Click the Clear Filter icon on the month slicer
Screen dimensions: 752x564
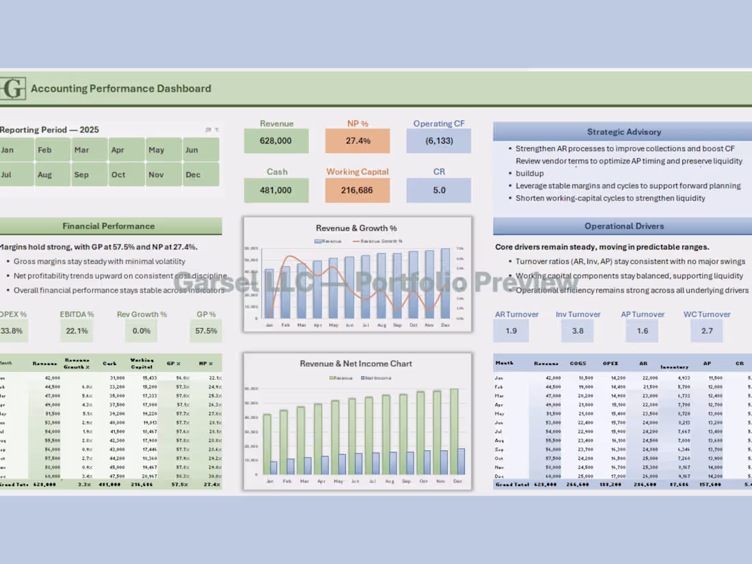coord(217,130)
